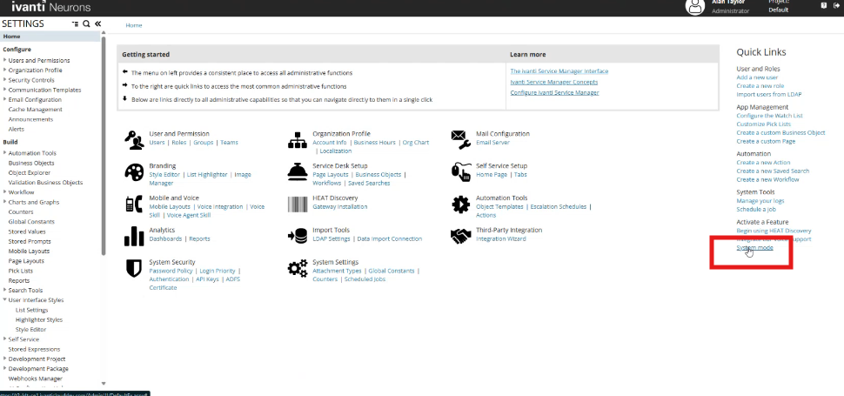Image resolution: width=844 pixels, height=396 pixels.
Task: Select Home in the Settings sidebar
Action: [12, 37]
